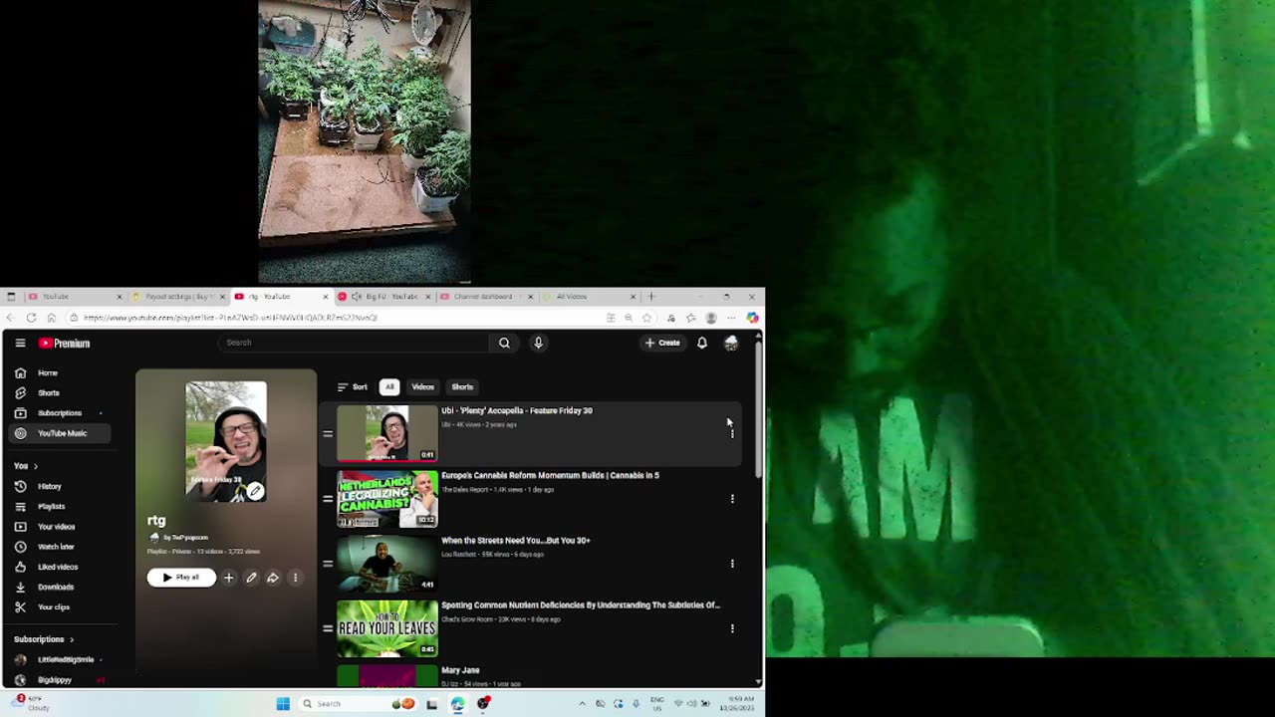Click the pencil edit playlist icon beside Play all
The height and width of the screenshot is (717, 1275).
click(251, 578)
